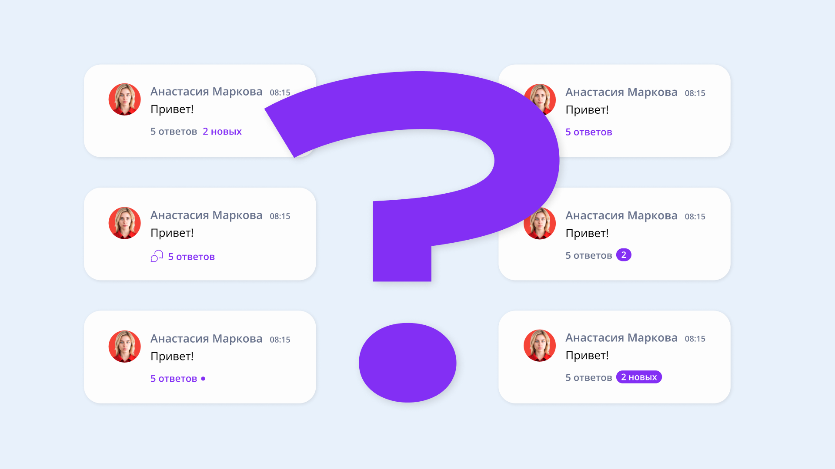Click the 08:15 timestamp in card with bubbles icon
The width and height of the screenshot is (835, 469).
pyautogui.click(x=280, y=216)
